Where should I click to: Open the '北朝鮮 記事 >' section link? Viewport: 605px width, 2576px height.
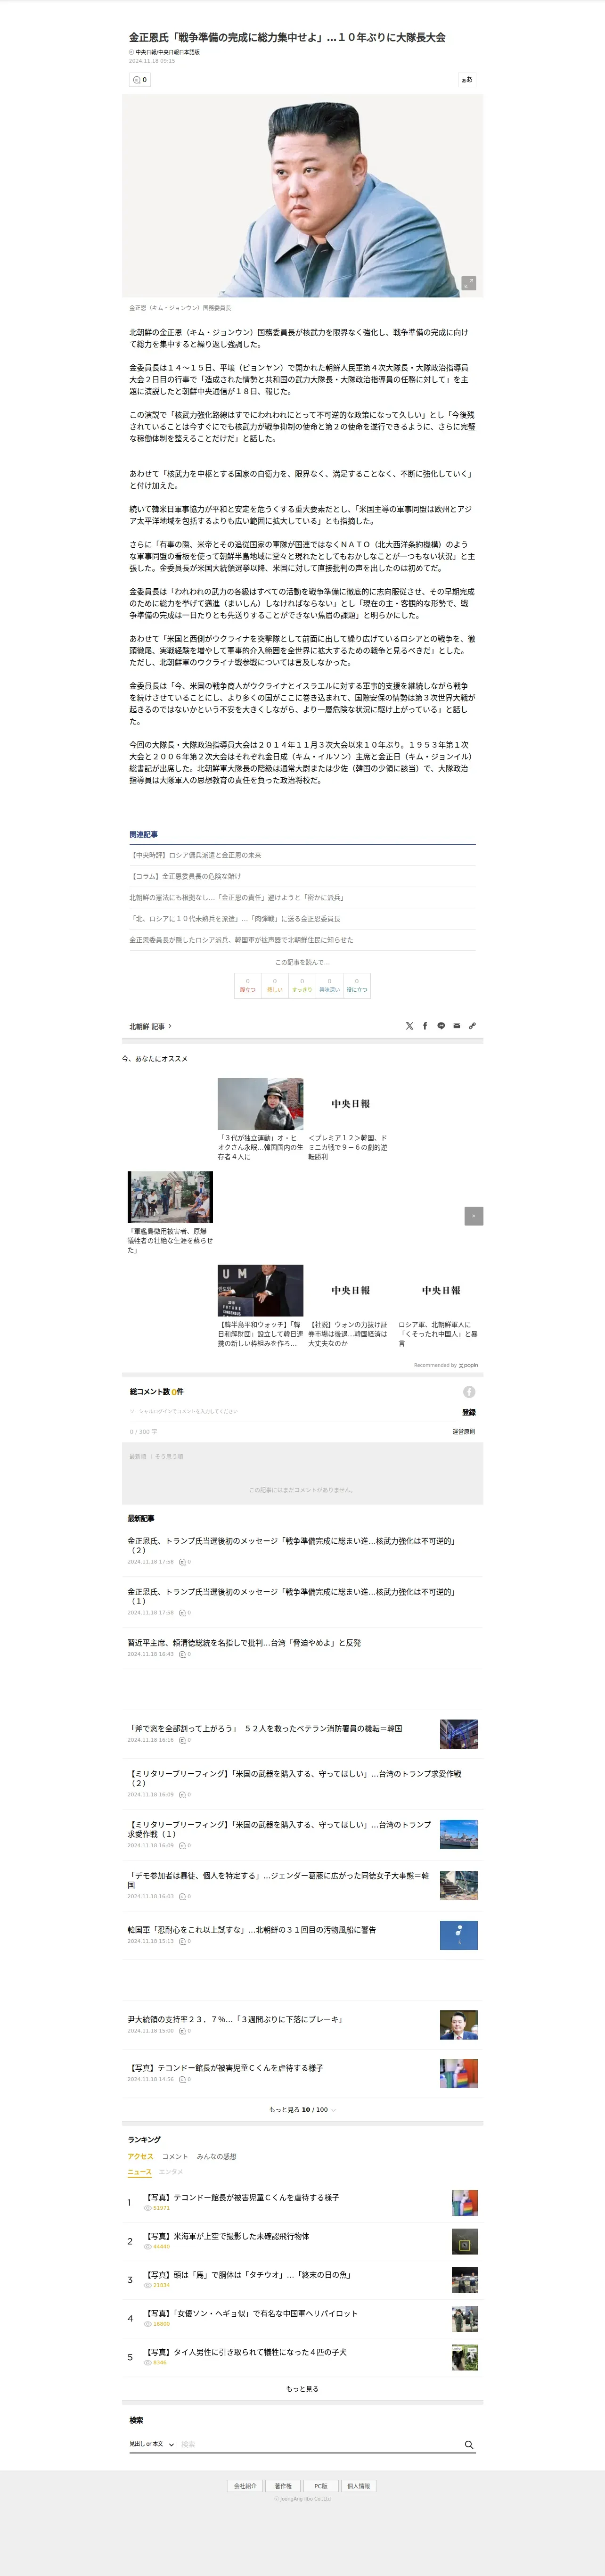click(150, 1026)
